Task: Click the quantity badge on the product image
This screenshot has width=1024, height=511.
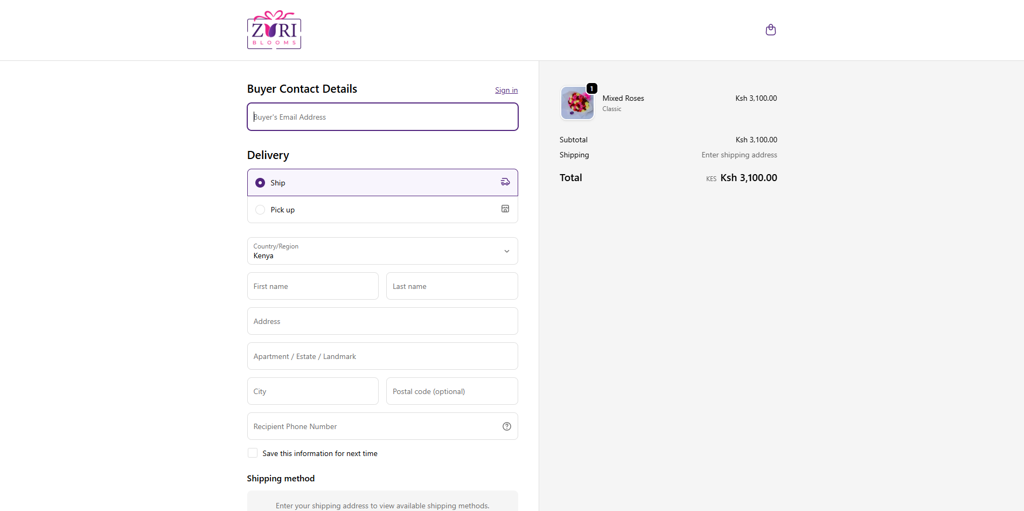Action: point(591,88)
